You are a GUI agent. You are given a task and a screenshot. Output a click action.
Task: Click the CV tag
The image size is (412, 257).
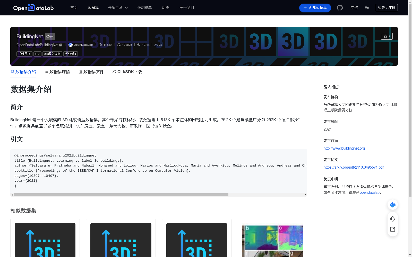pos(37,54)
